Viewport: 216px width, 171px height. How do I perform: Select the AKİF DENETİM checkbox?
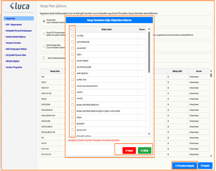point(73,73)
